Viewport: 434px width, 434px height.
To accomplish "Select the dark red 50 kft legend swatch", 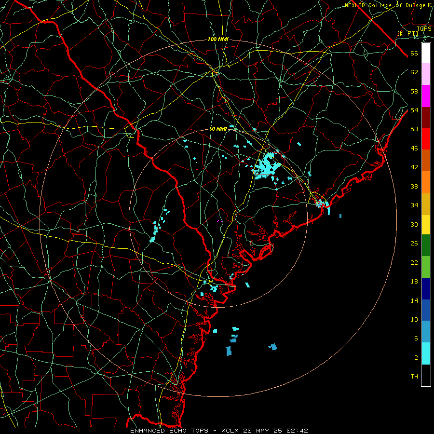I will 426,118.
